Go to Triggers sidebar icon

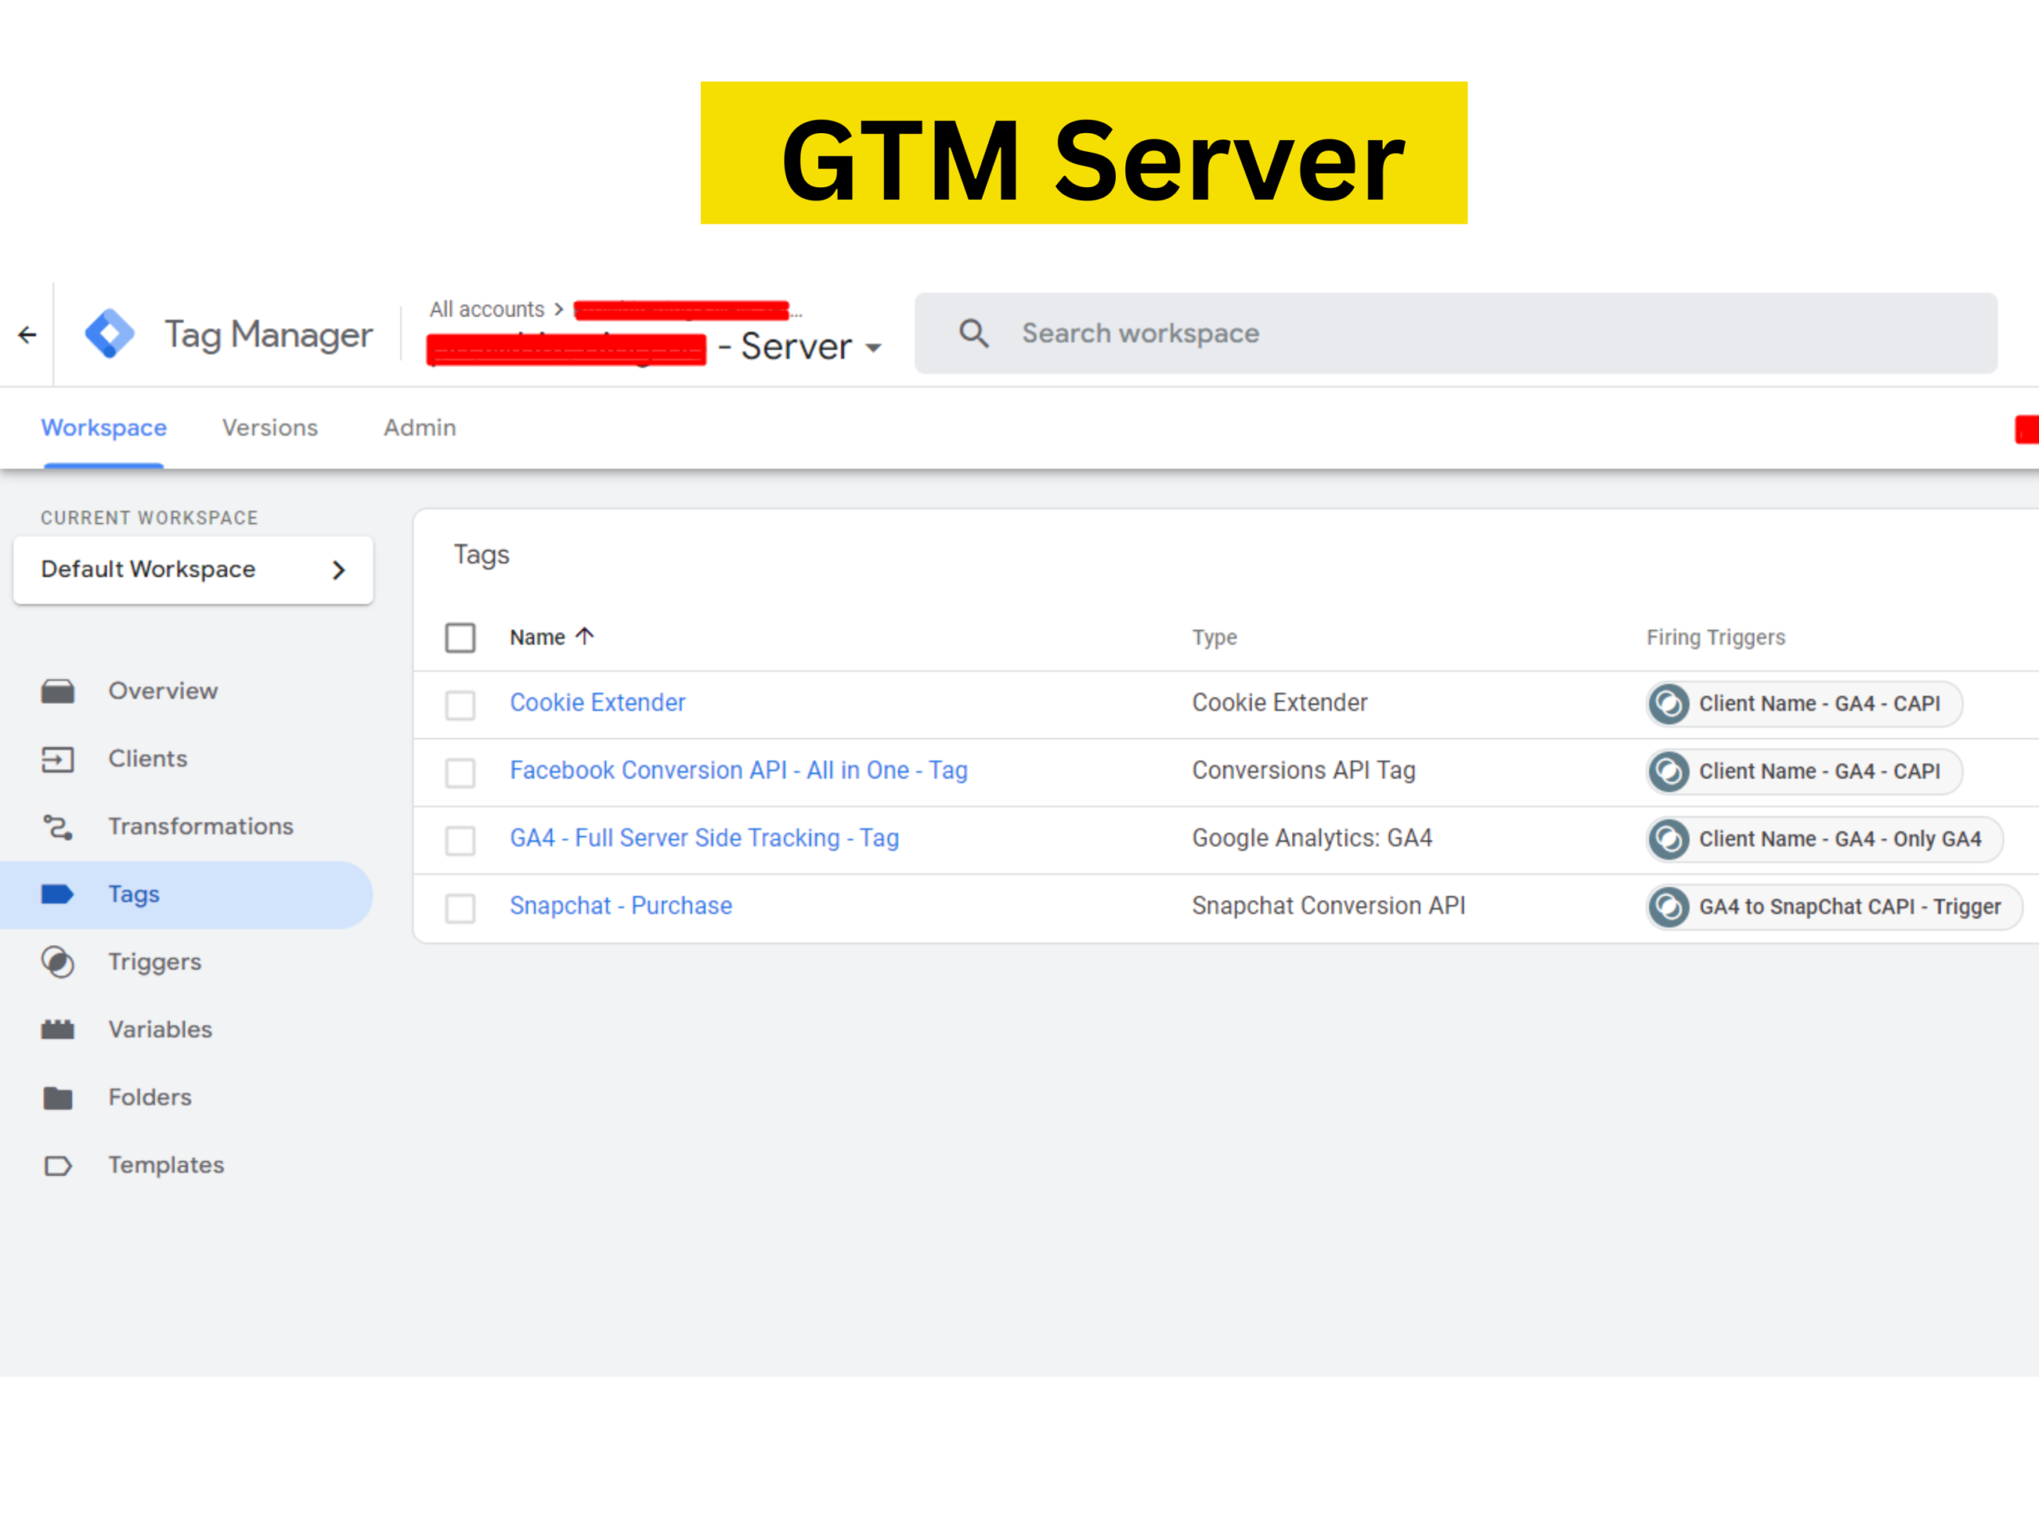click(x=57, y=962)
